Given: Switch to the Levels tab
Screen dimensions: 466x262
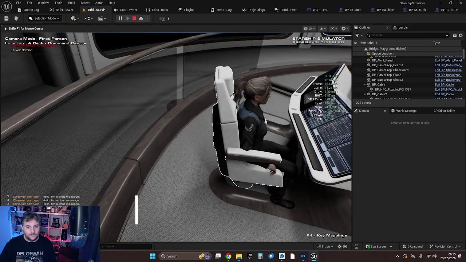Looking at the screenshot, I should coord(400,27).
